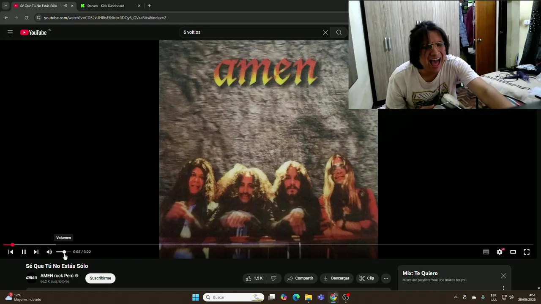Open the OBS icon with red badge
541x304 pixels.
[x=346, y=297]
